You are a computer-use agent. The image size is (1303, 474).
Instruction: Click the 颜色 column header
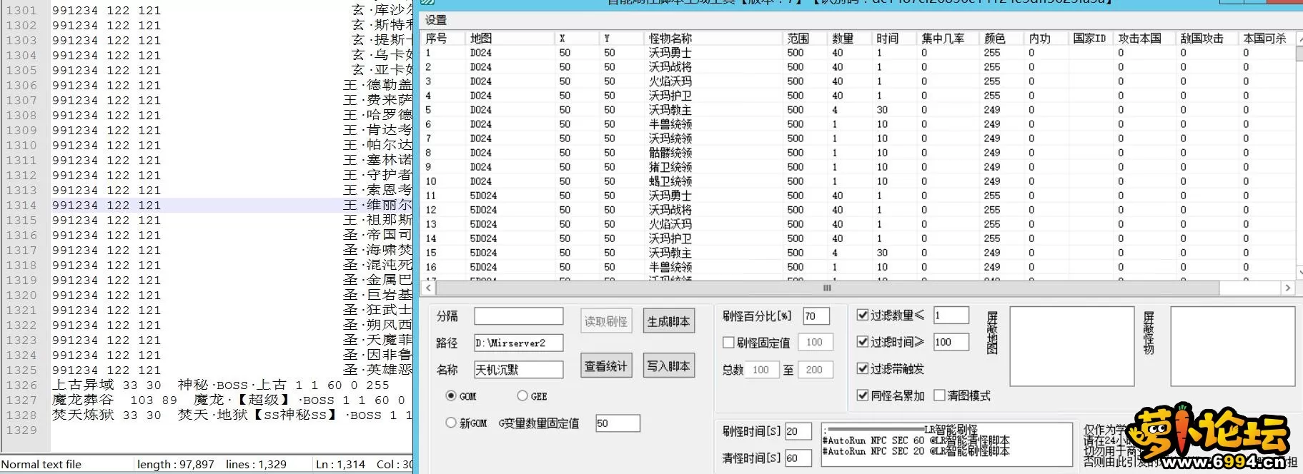click(1001, 39)
